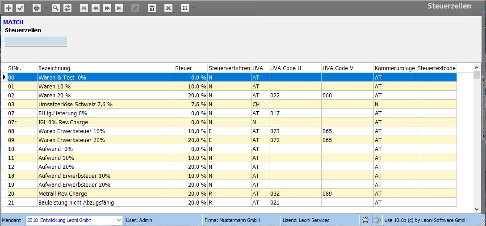The image size is (486, 226).
Task: Click the StNr. cell '07r'
Action: [x=22, y=122]
